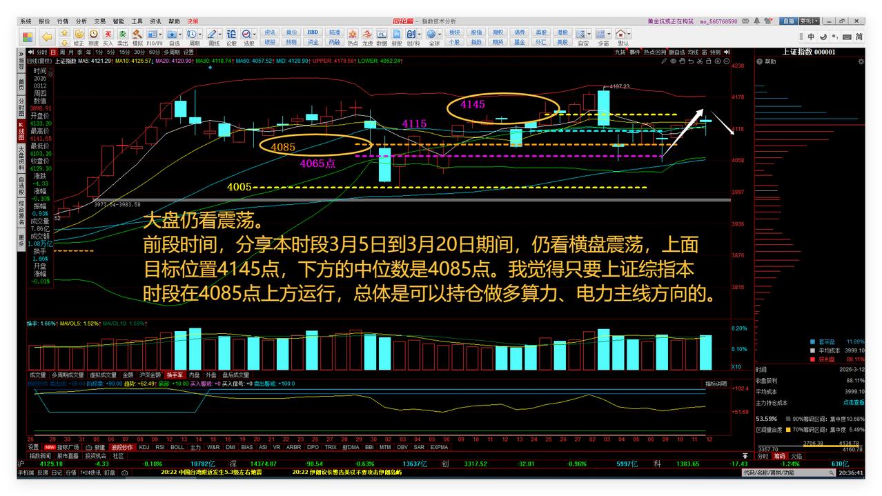Open the 热点 hotspot icon
This screenshot has width=882, height=496.
pos(353,33)
